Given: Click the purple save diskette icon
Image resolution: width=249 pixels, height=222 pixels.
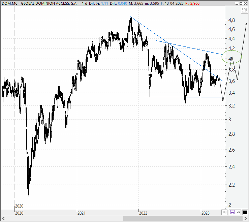Looking at the screenshot, I should (x=232, y=212).
